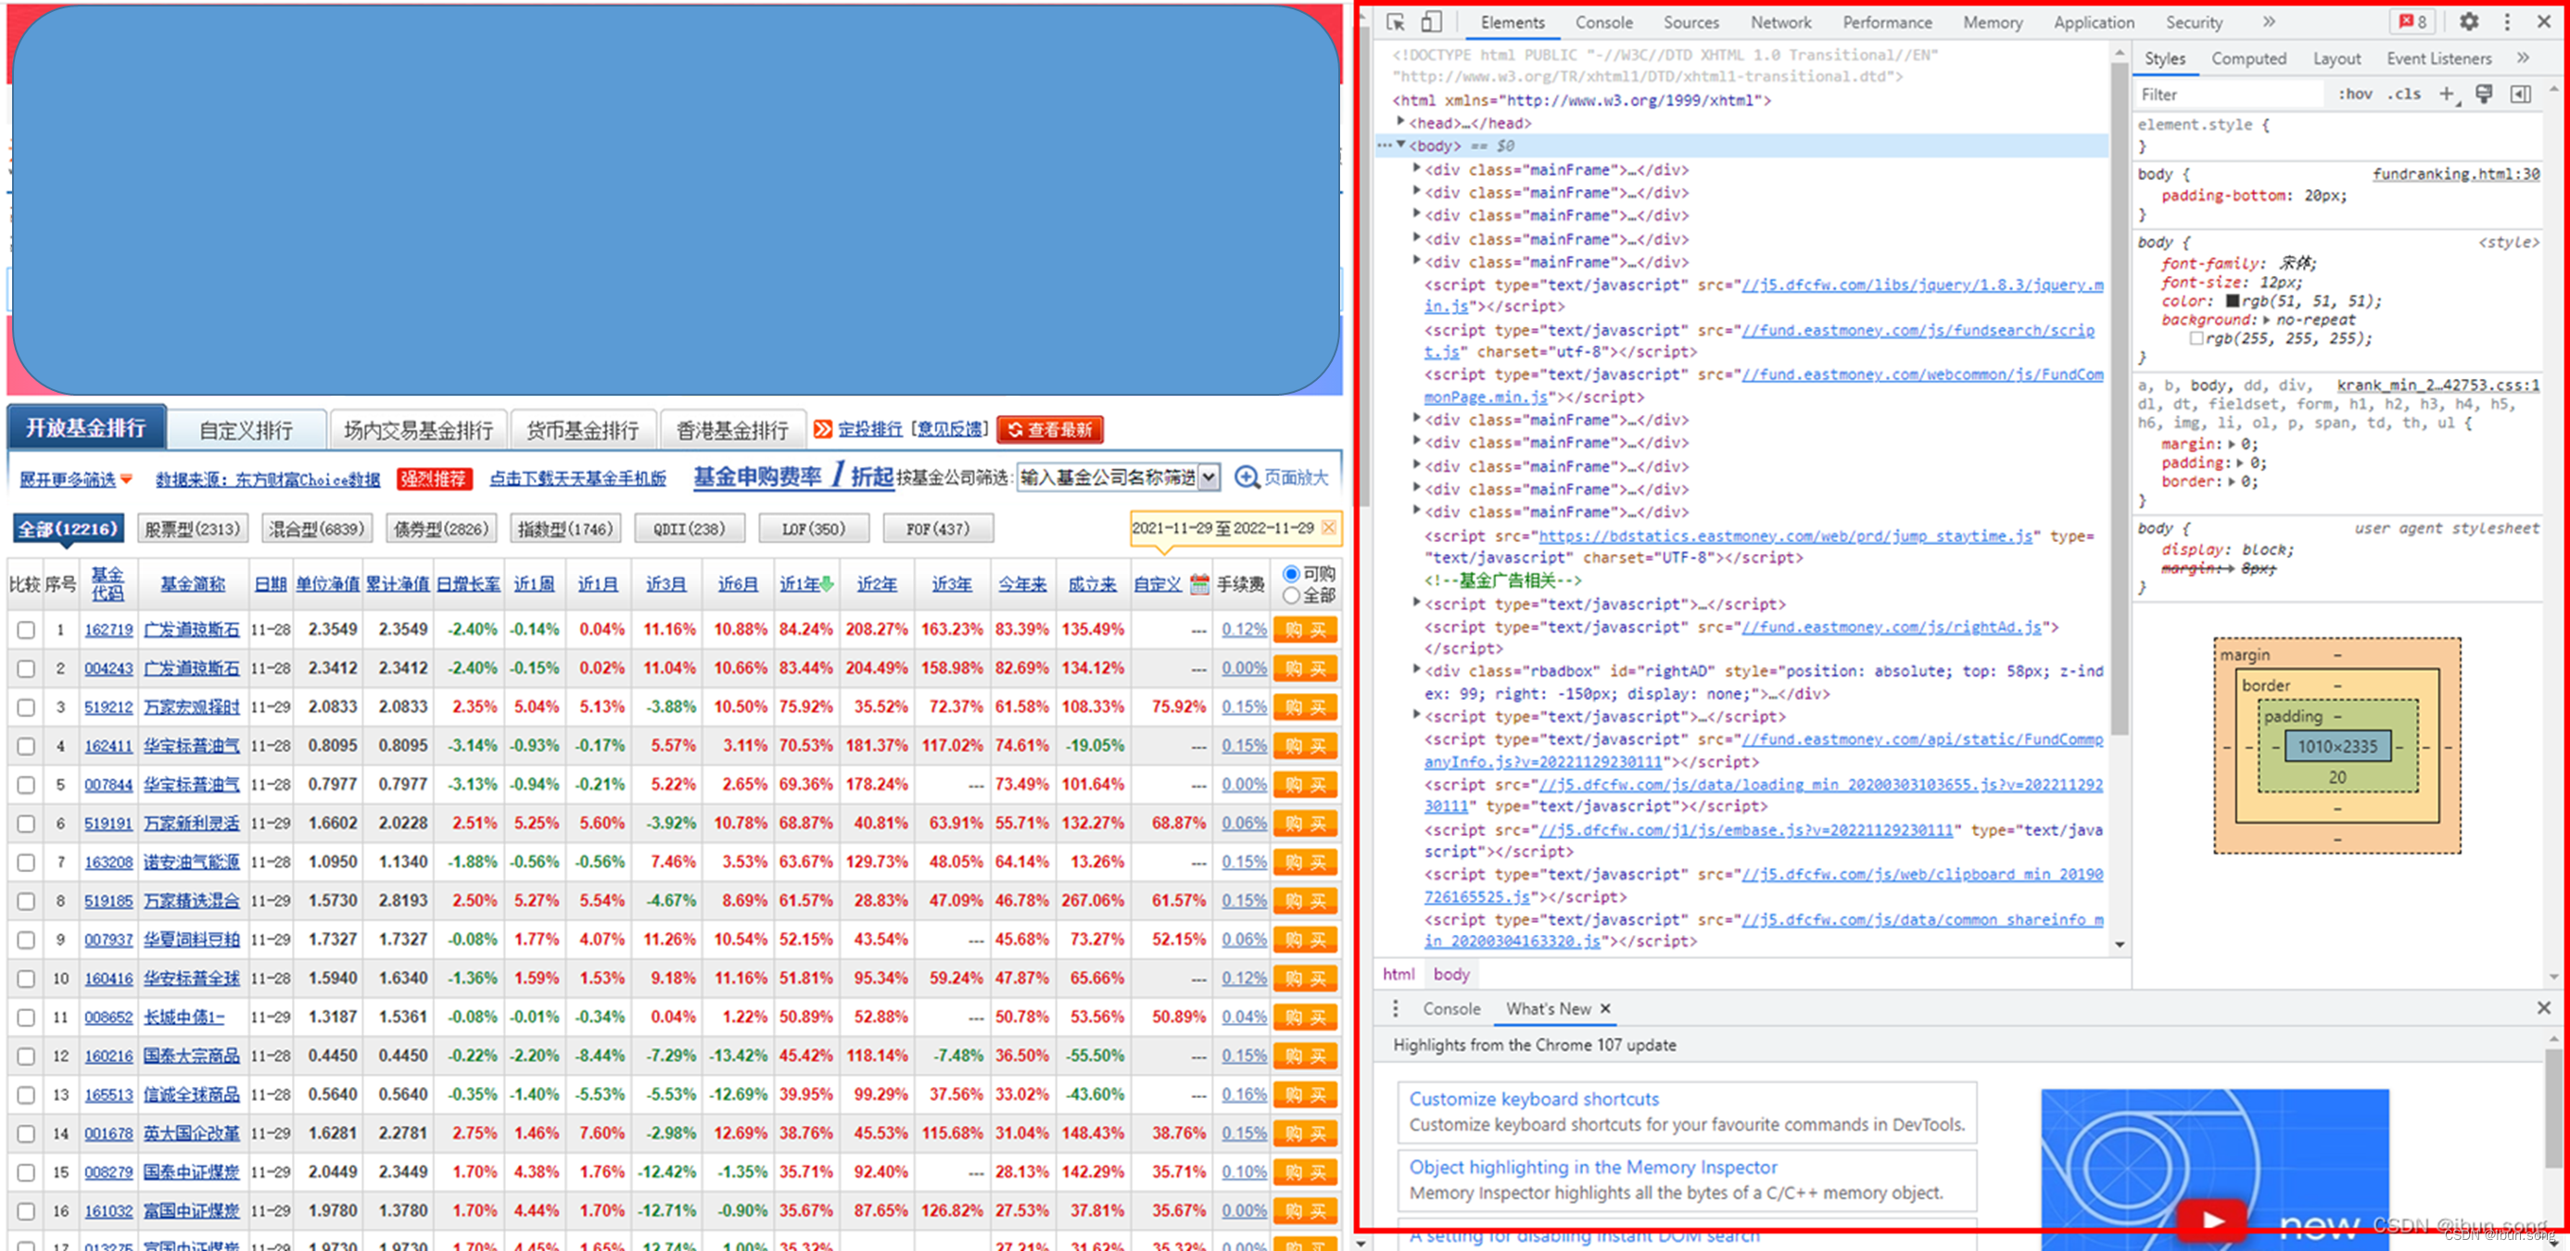Close the DevTools bottom drawer

coord(2543,1008)
